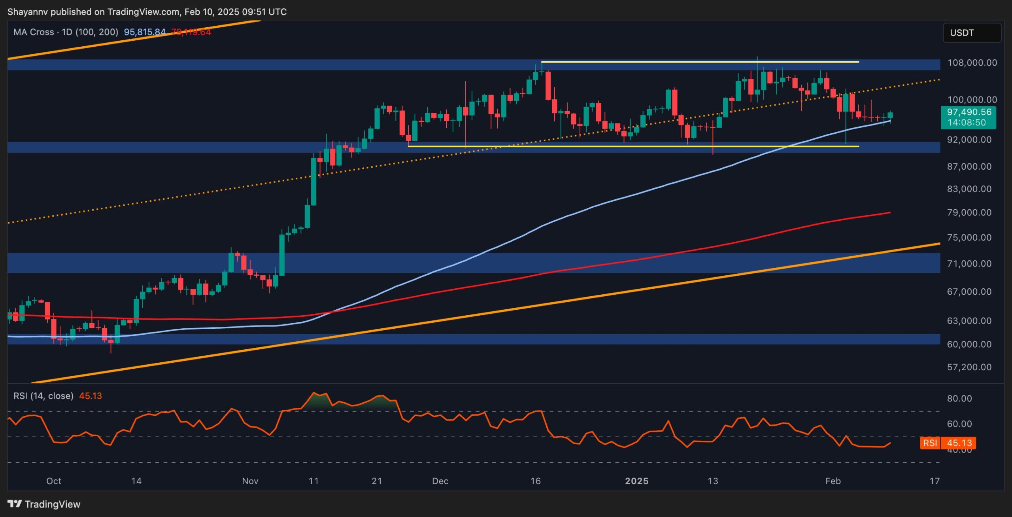Click the Shayannv published header text
The height and width of the screenshot is (517, 1012).
[147, 12]
